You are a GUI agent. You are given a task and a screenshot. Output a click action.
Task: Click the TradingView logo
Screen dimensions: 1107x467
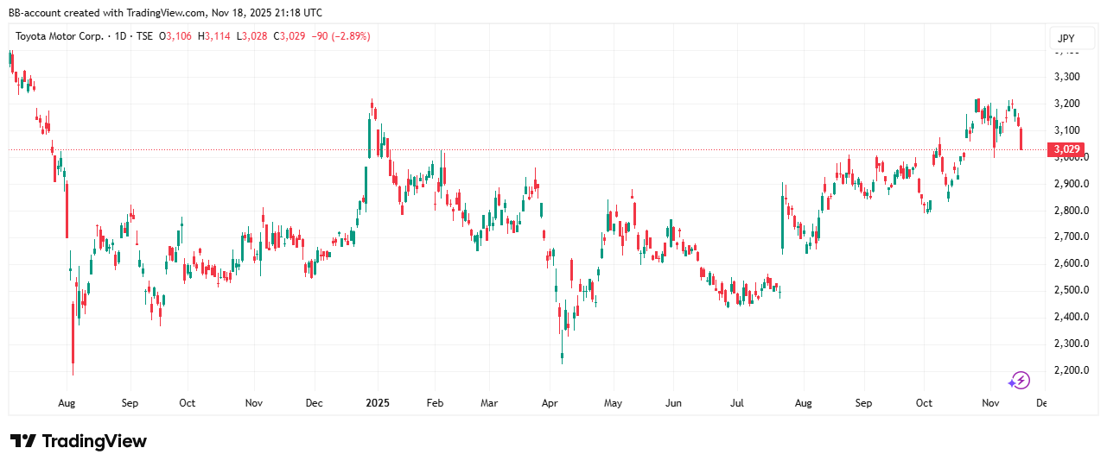79,441
